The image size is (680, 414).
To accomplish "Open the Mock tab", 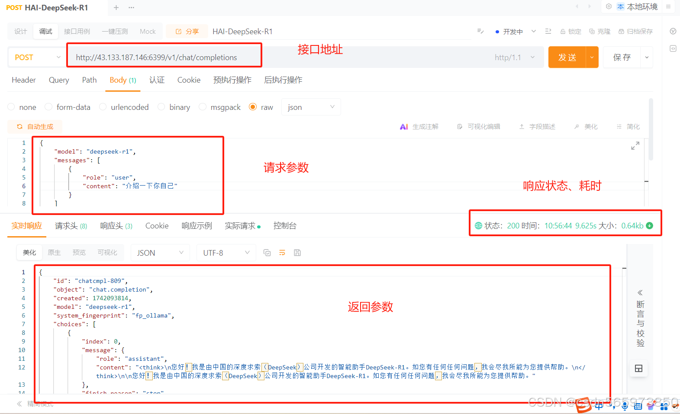I will (x=148, y=31).
